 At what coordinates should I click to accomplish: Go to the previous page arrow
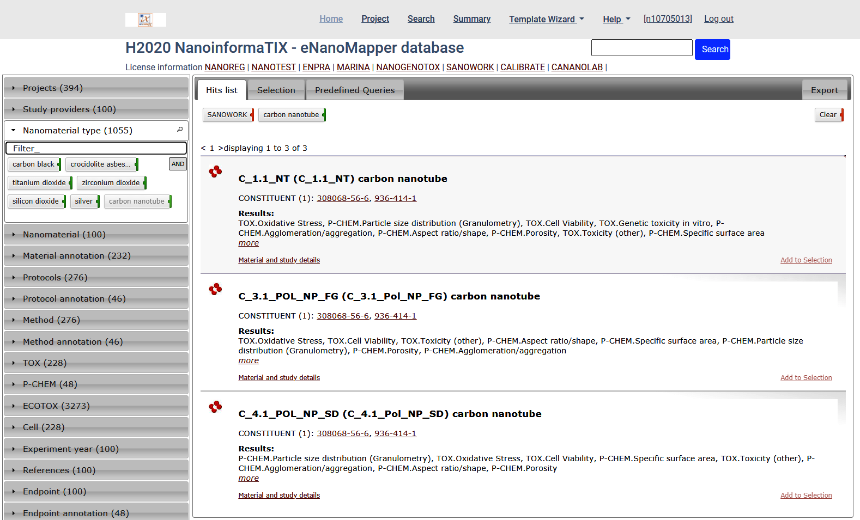203,148
